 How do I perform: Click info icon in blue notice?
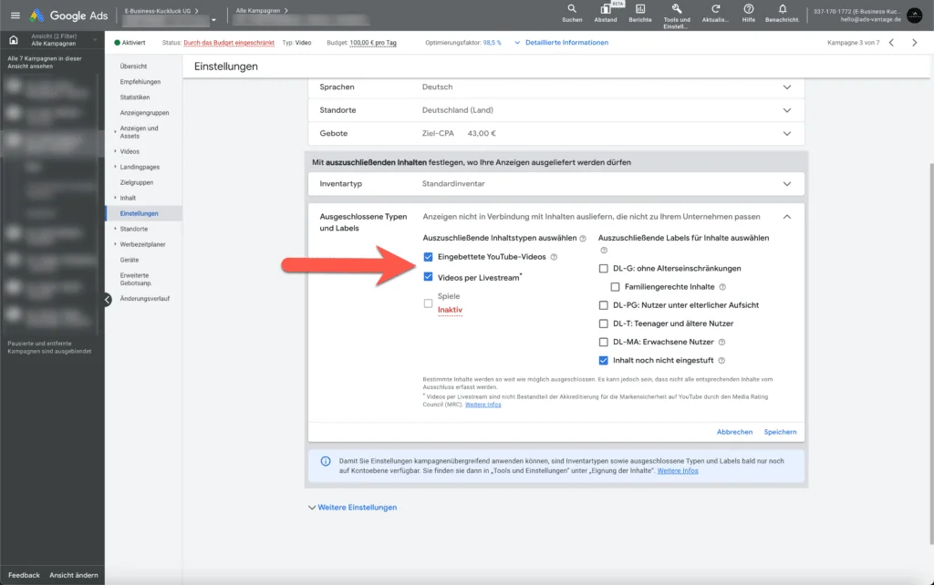pos(326,461)
